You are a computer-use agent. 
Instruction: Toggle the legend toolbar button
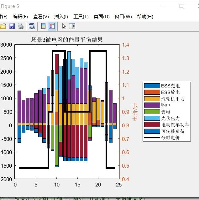[x=52, y=26]
